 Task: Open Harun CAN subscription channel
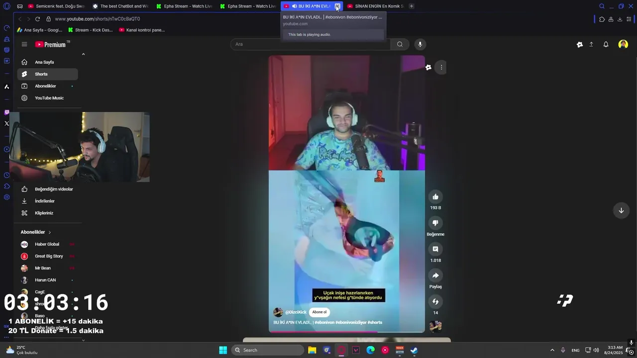coord(47,280)
